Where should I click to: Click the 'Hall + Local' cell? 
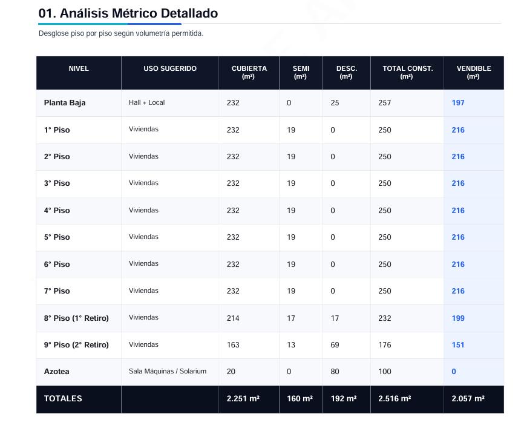147,102
